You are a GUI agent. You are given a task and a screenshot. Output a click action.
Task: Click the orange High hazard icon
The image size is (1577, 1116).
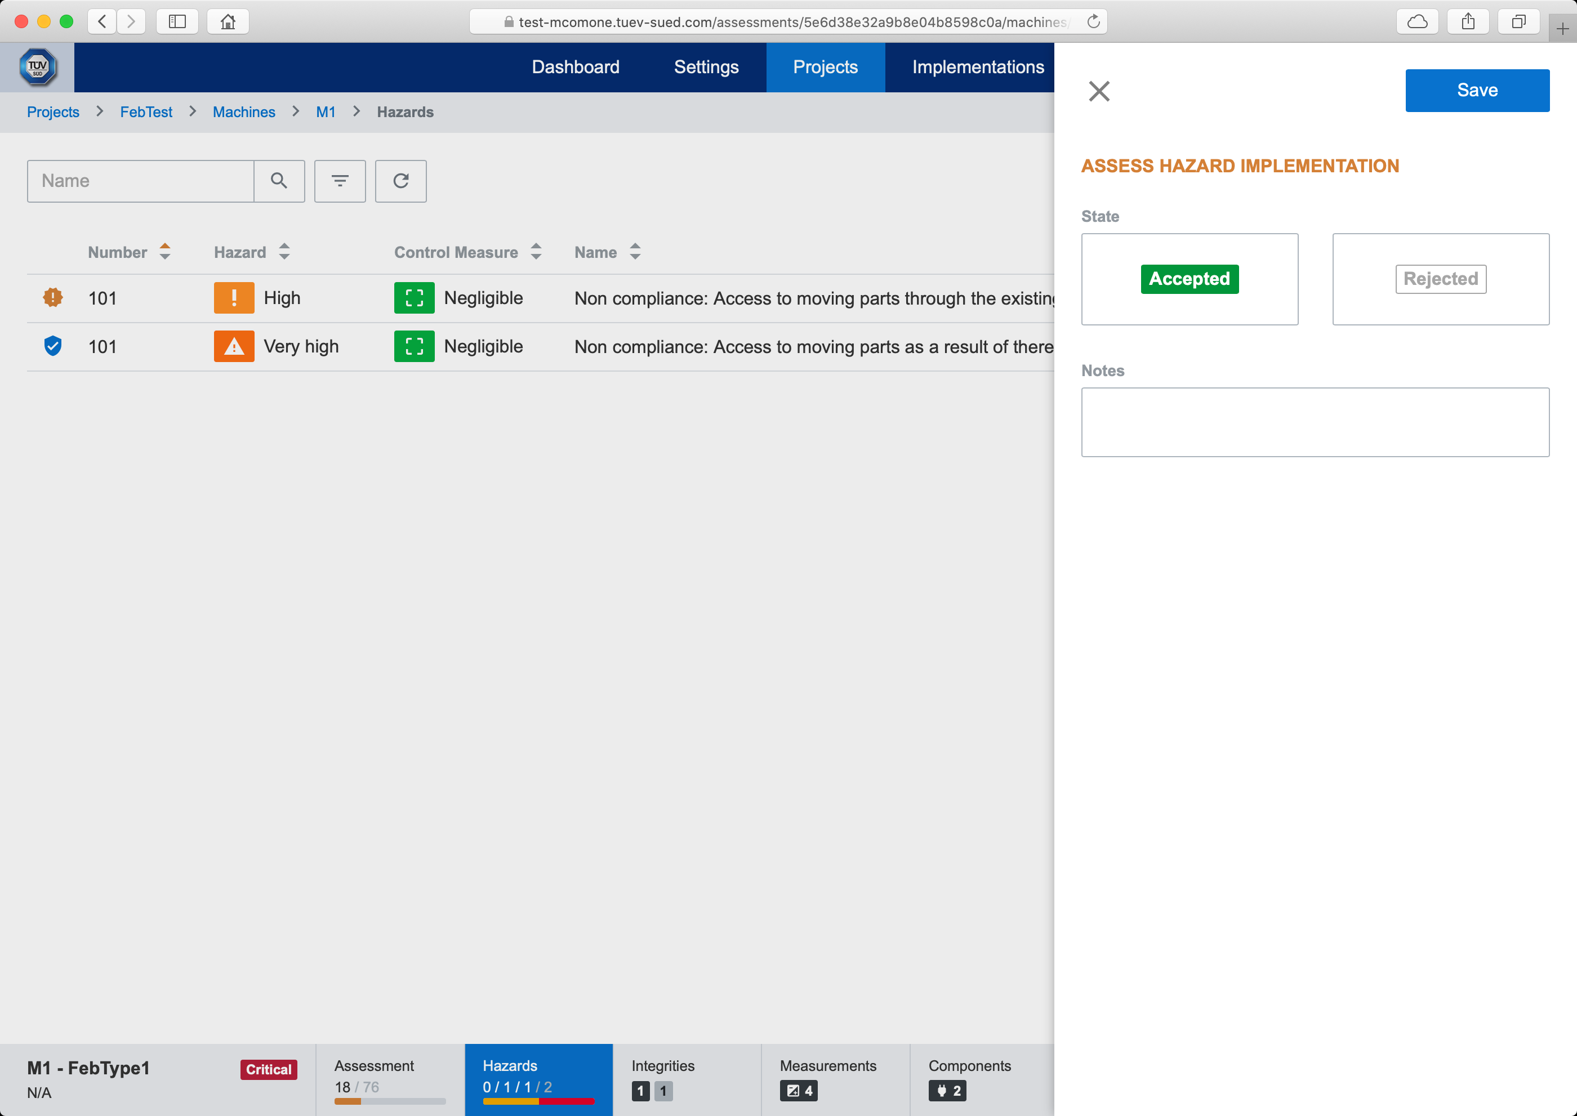[234, 297]
